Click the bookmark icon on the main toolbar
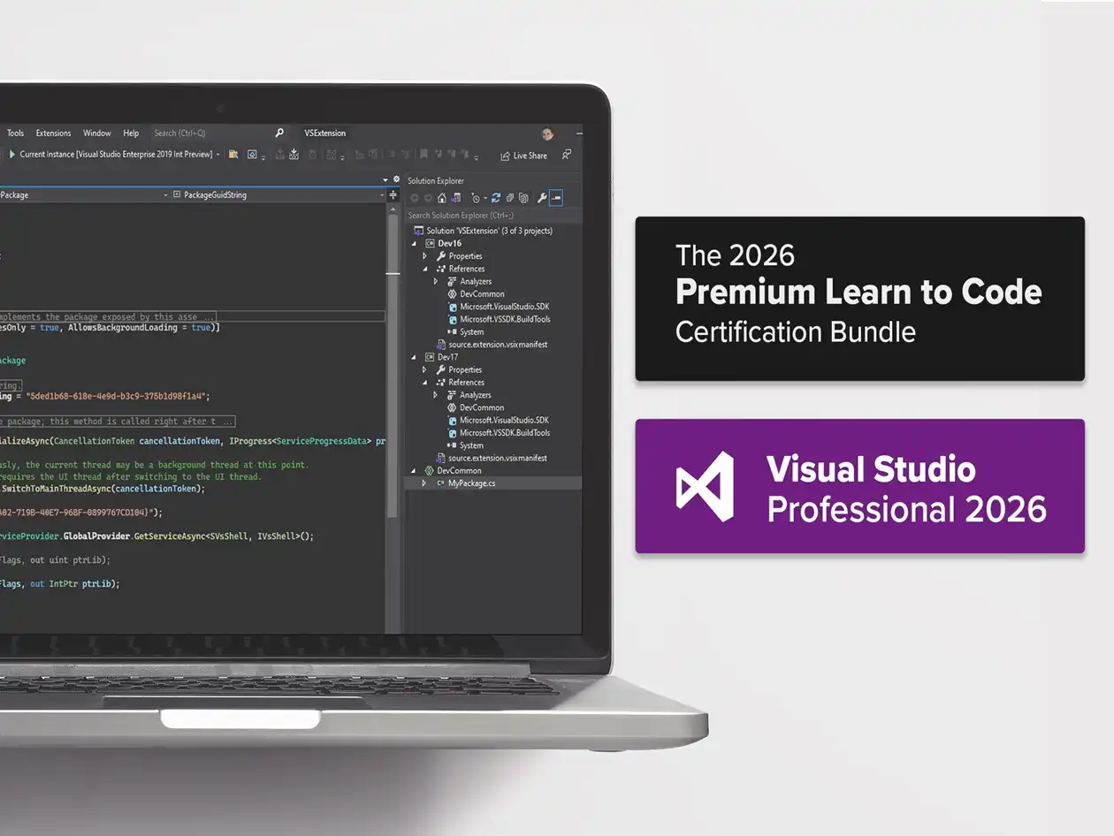 [x=423, y=153]
